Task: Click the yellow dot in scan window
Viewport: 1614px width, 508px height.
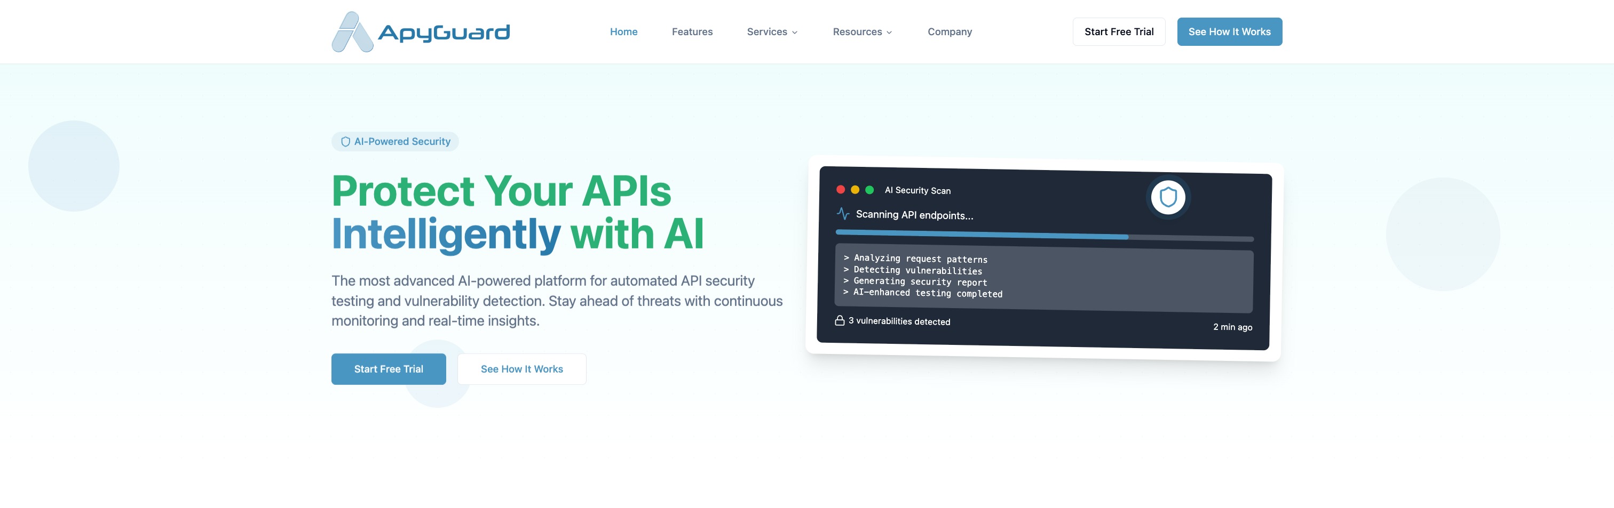Action: click(855, 190)
